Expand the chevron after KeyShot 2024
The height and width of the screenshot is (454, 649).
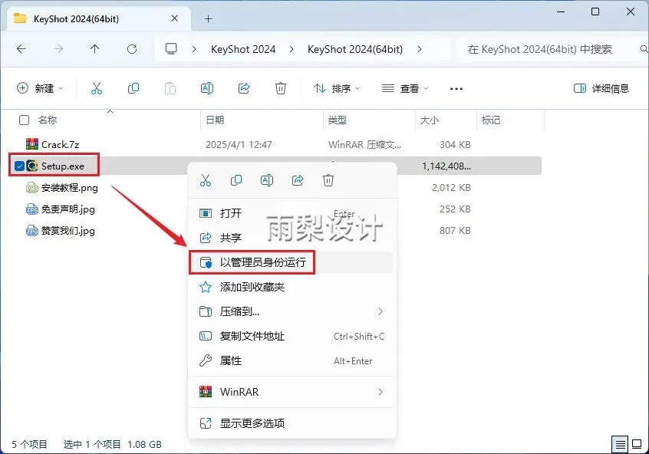(x=292, y=49)
